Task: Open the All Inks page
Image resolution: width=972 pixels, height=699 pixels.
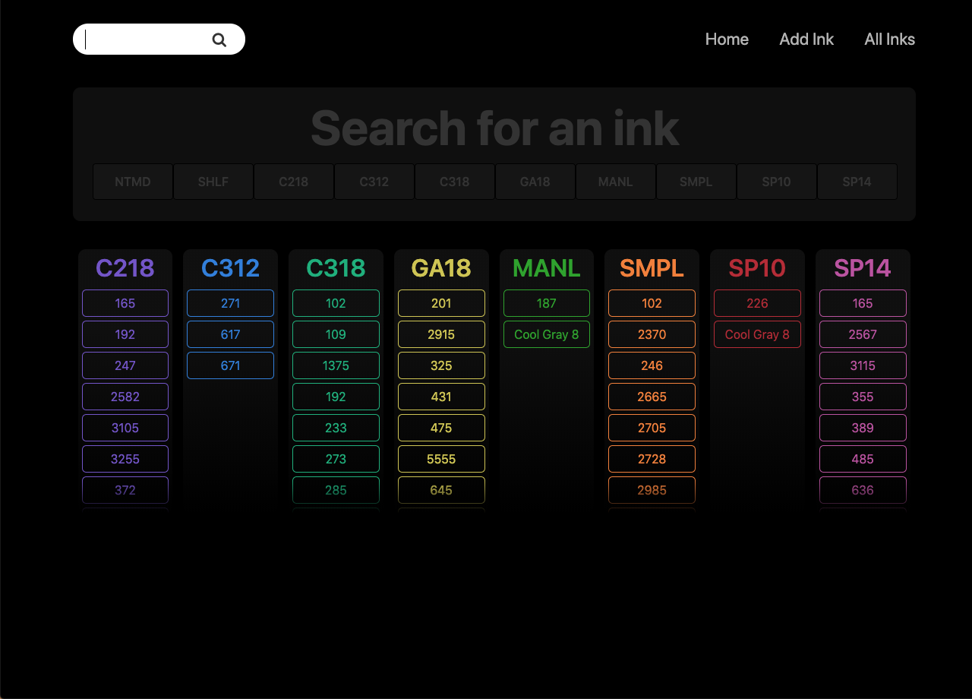Action: (x=889, y=40)
